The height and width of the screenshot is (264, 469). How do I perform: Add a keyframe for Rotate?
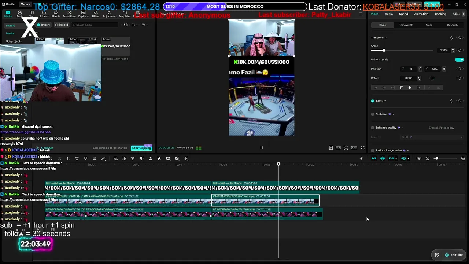pyautogui.click(x=460, y=78)
